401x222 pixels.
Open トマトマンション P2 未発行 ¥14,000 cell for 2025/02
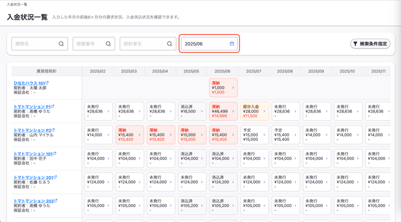point(99,135)
